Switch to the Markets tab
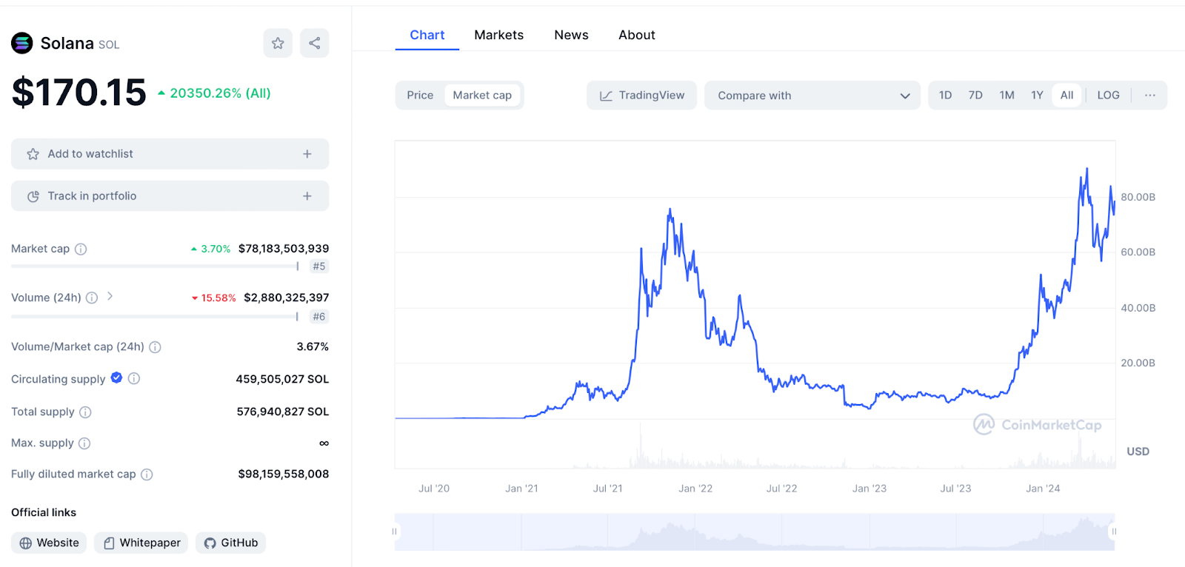 click(x=498, y=35)
